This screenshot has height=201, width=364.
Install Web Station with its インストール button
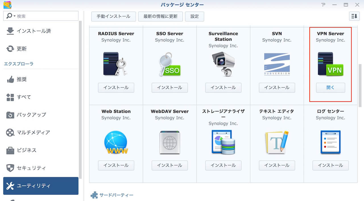click(x=116, y=165)
